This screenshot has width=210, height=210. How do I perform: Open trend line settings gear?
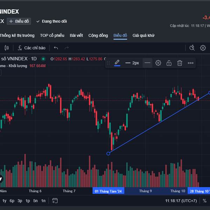tap(158, 63)
